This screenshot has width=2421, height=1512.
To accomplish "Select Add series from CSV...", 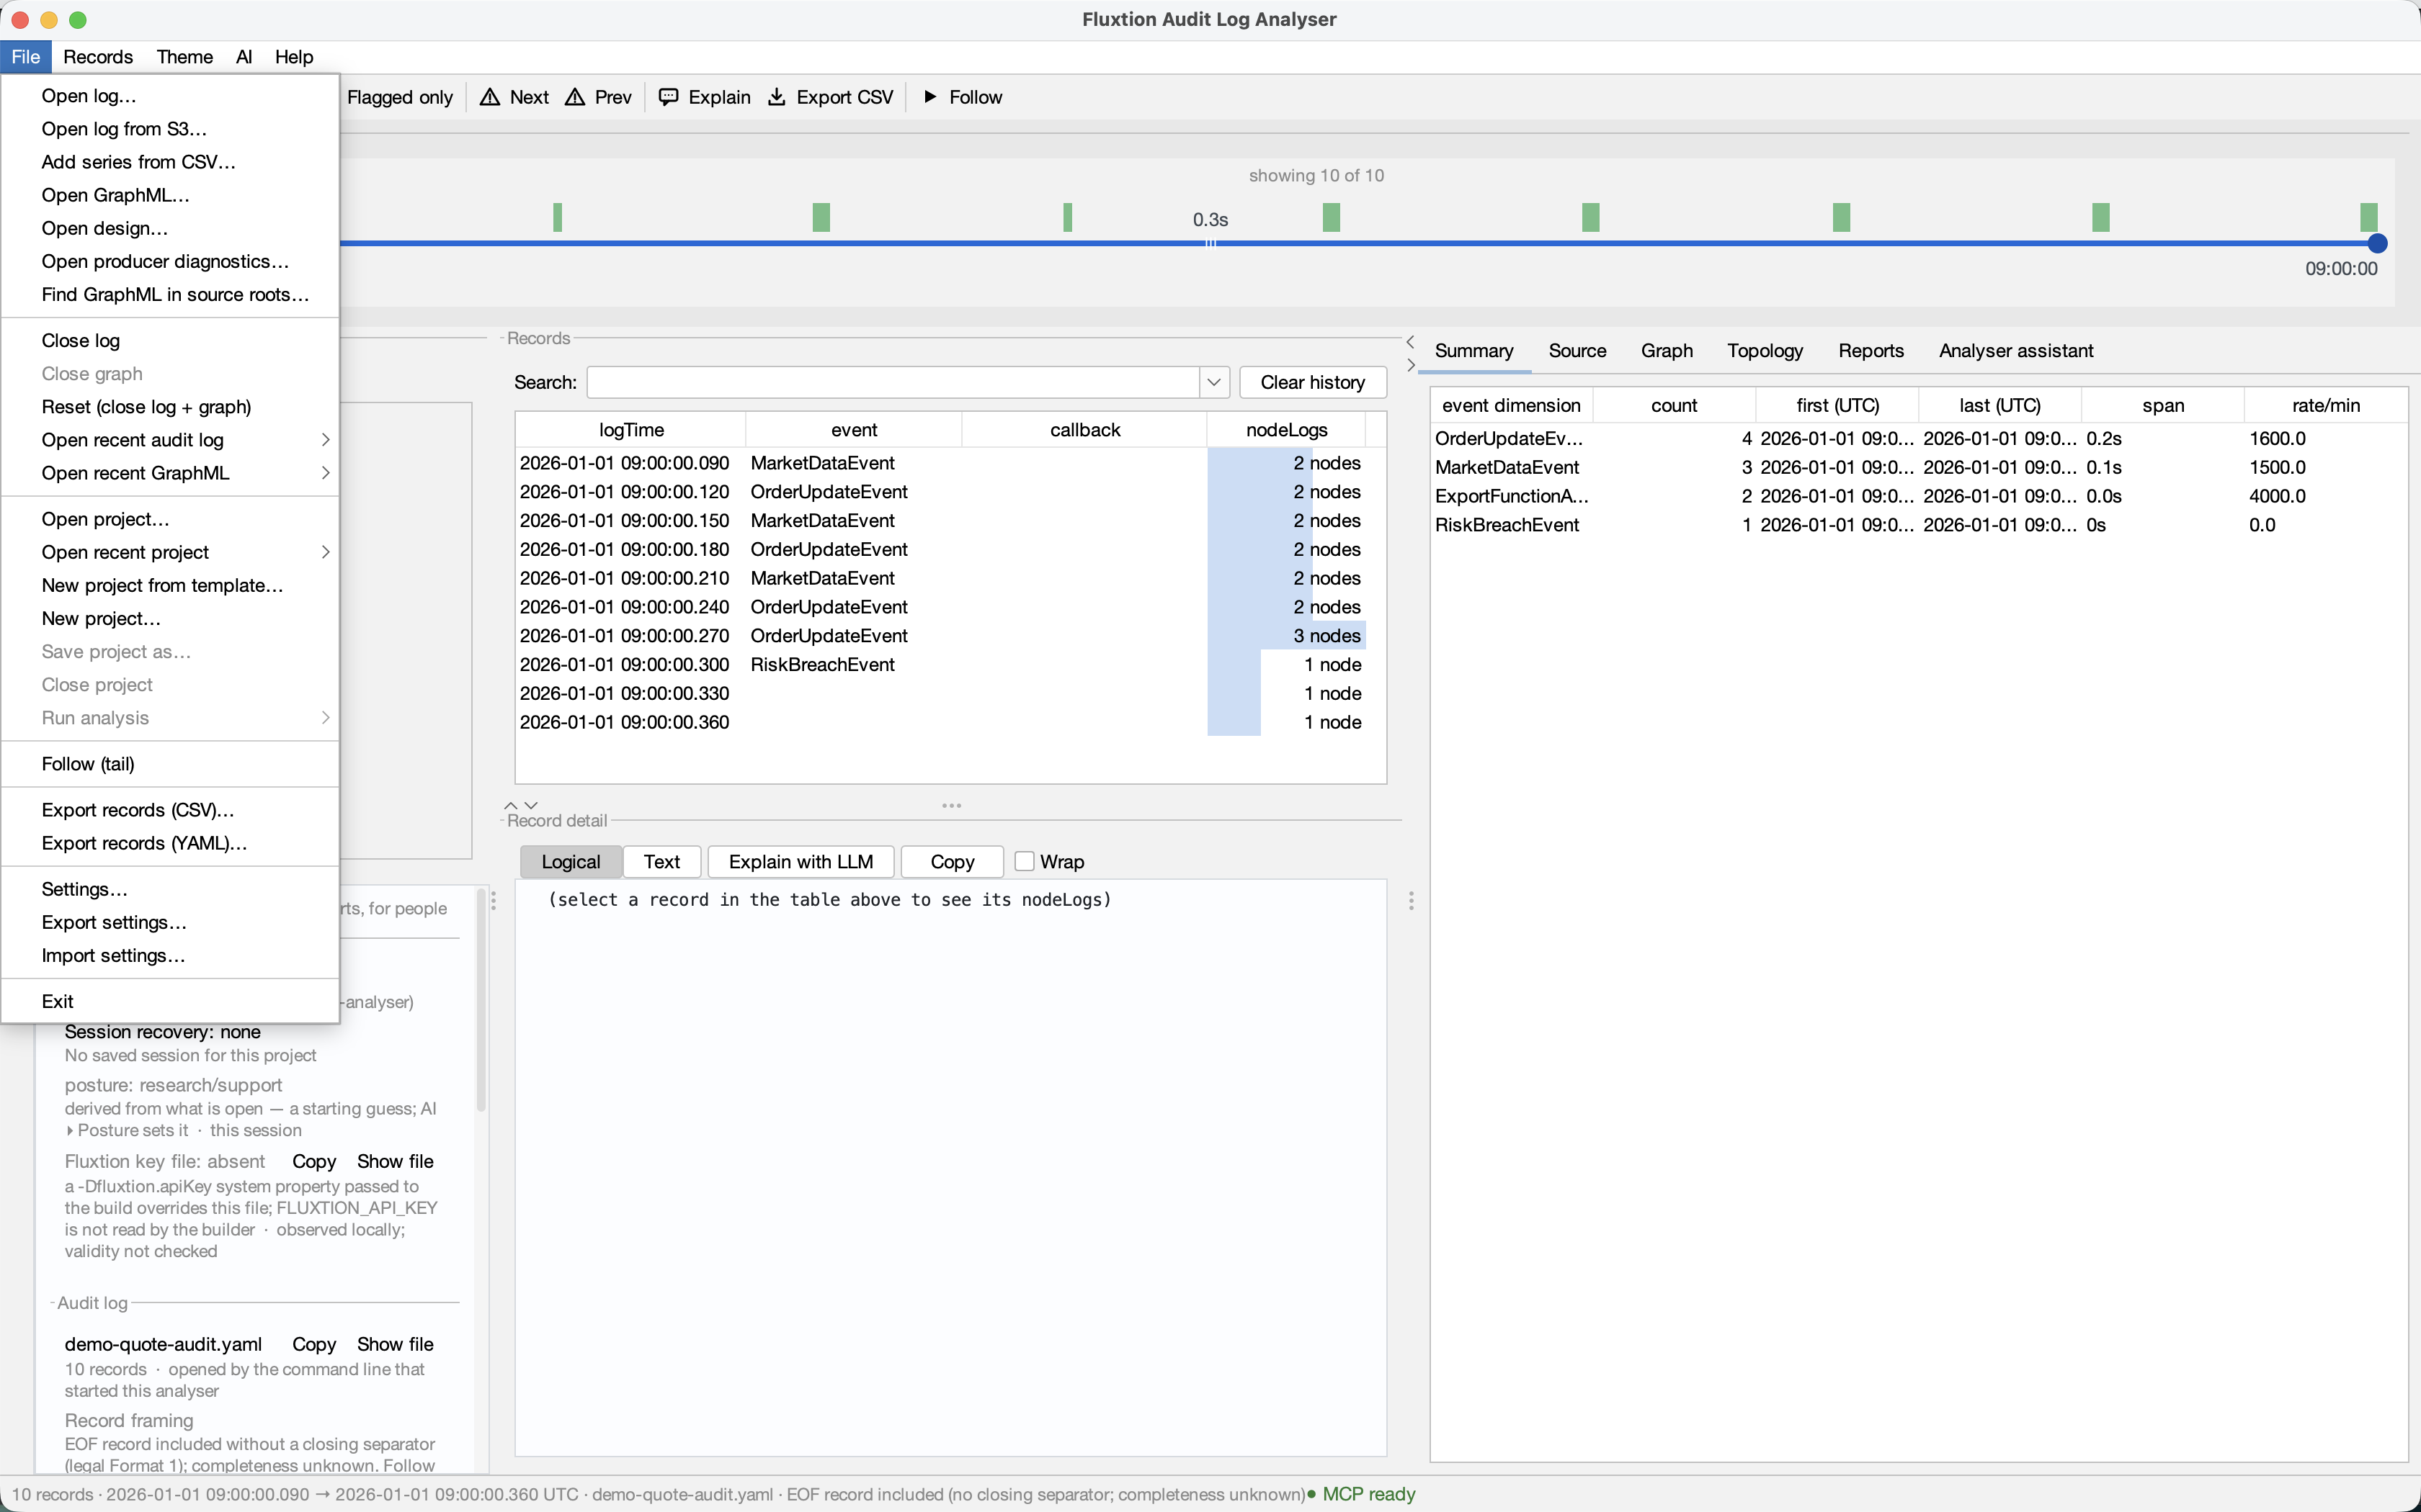I will click(170, 162).
